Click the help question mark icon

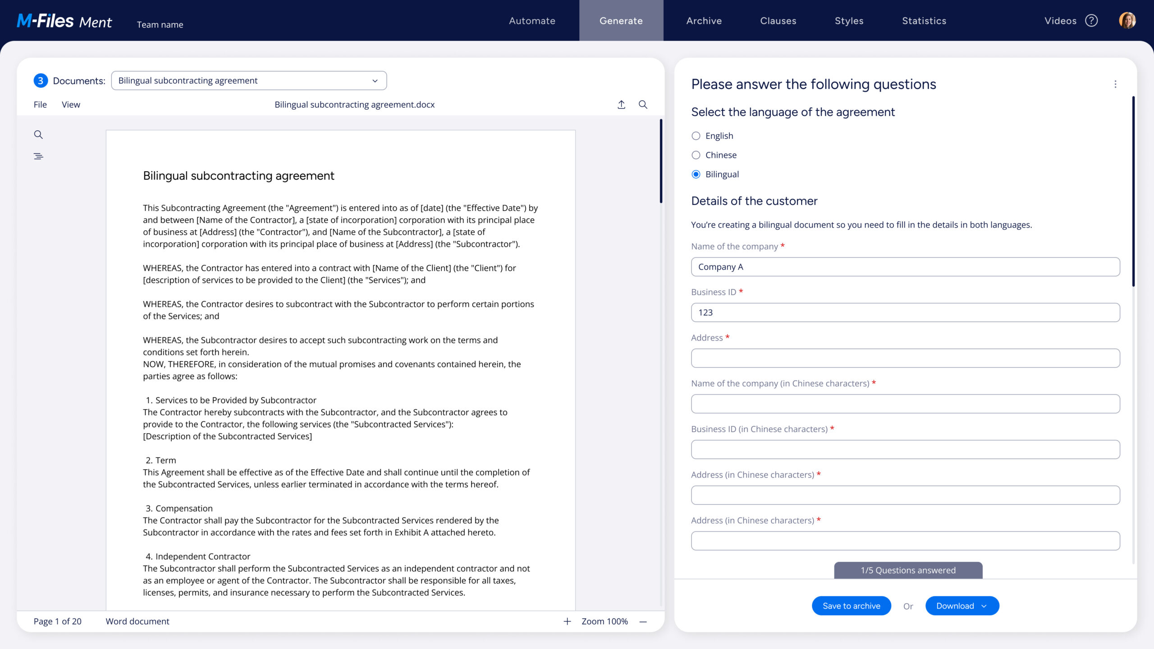(x=1091, y=21)
